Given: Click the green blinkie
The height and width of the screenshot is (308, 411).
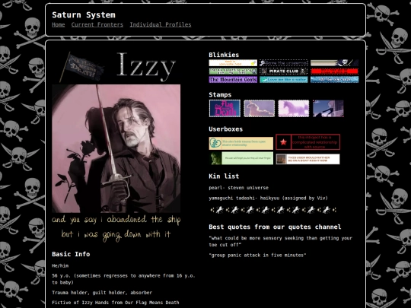Looking at the screenshot, I should (x=233, y=71).
